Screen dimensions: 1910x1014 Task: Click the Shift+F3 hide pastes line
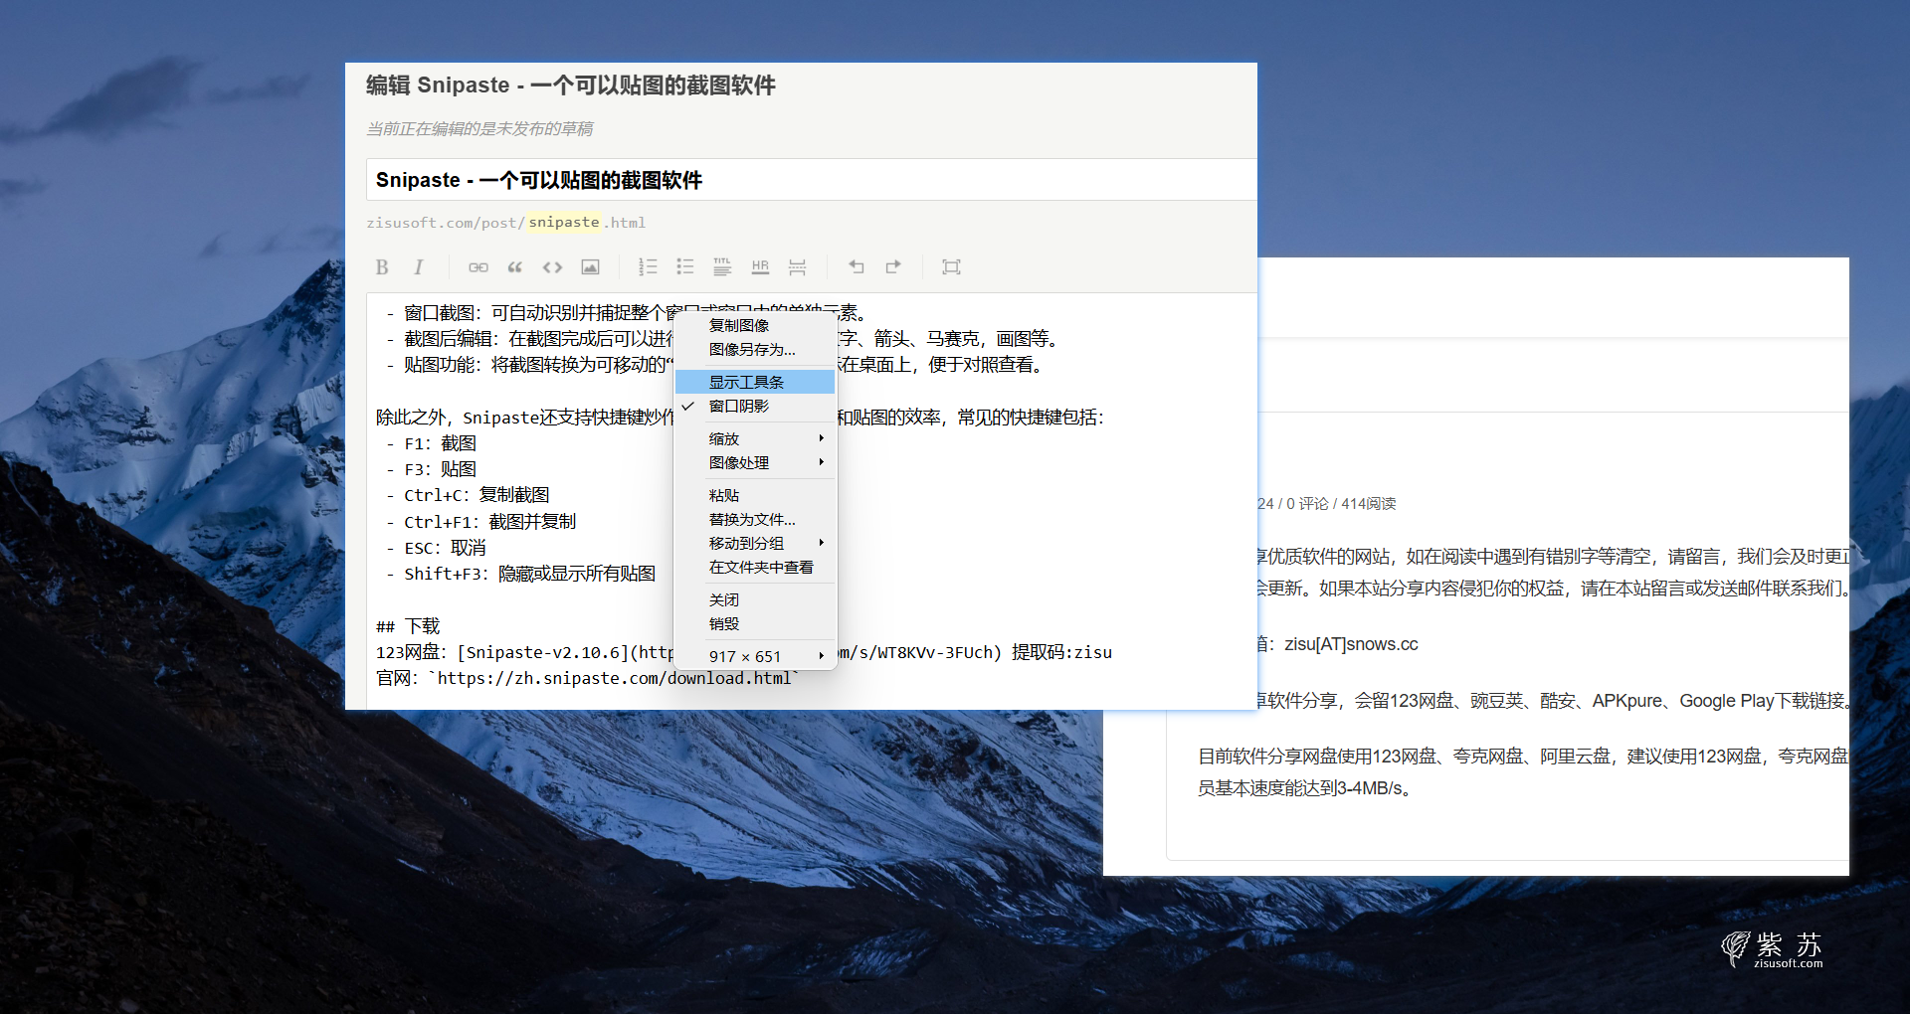[521, 574]
